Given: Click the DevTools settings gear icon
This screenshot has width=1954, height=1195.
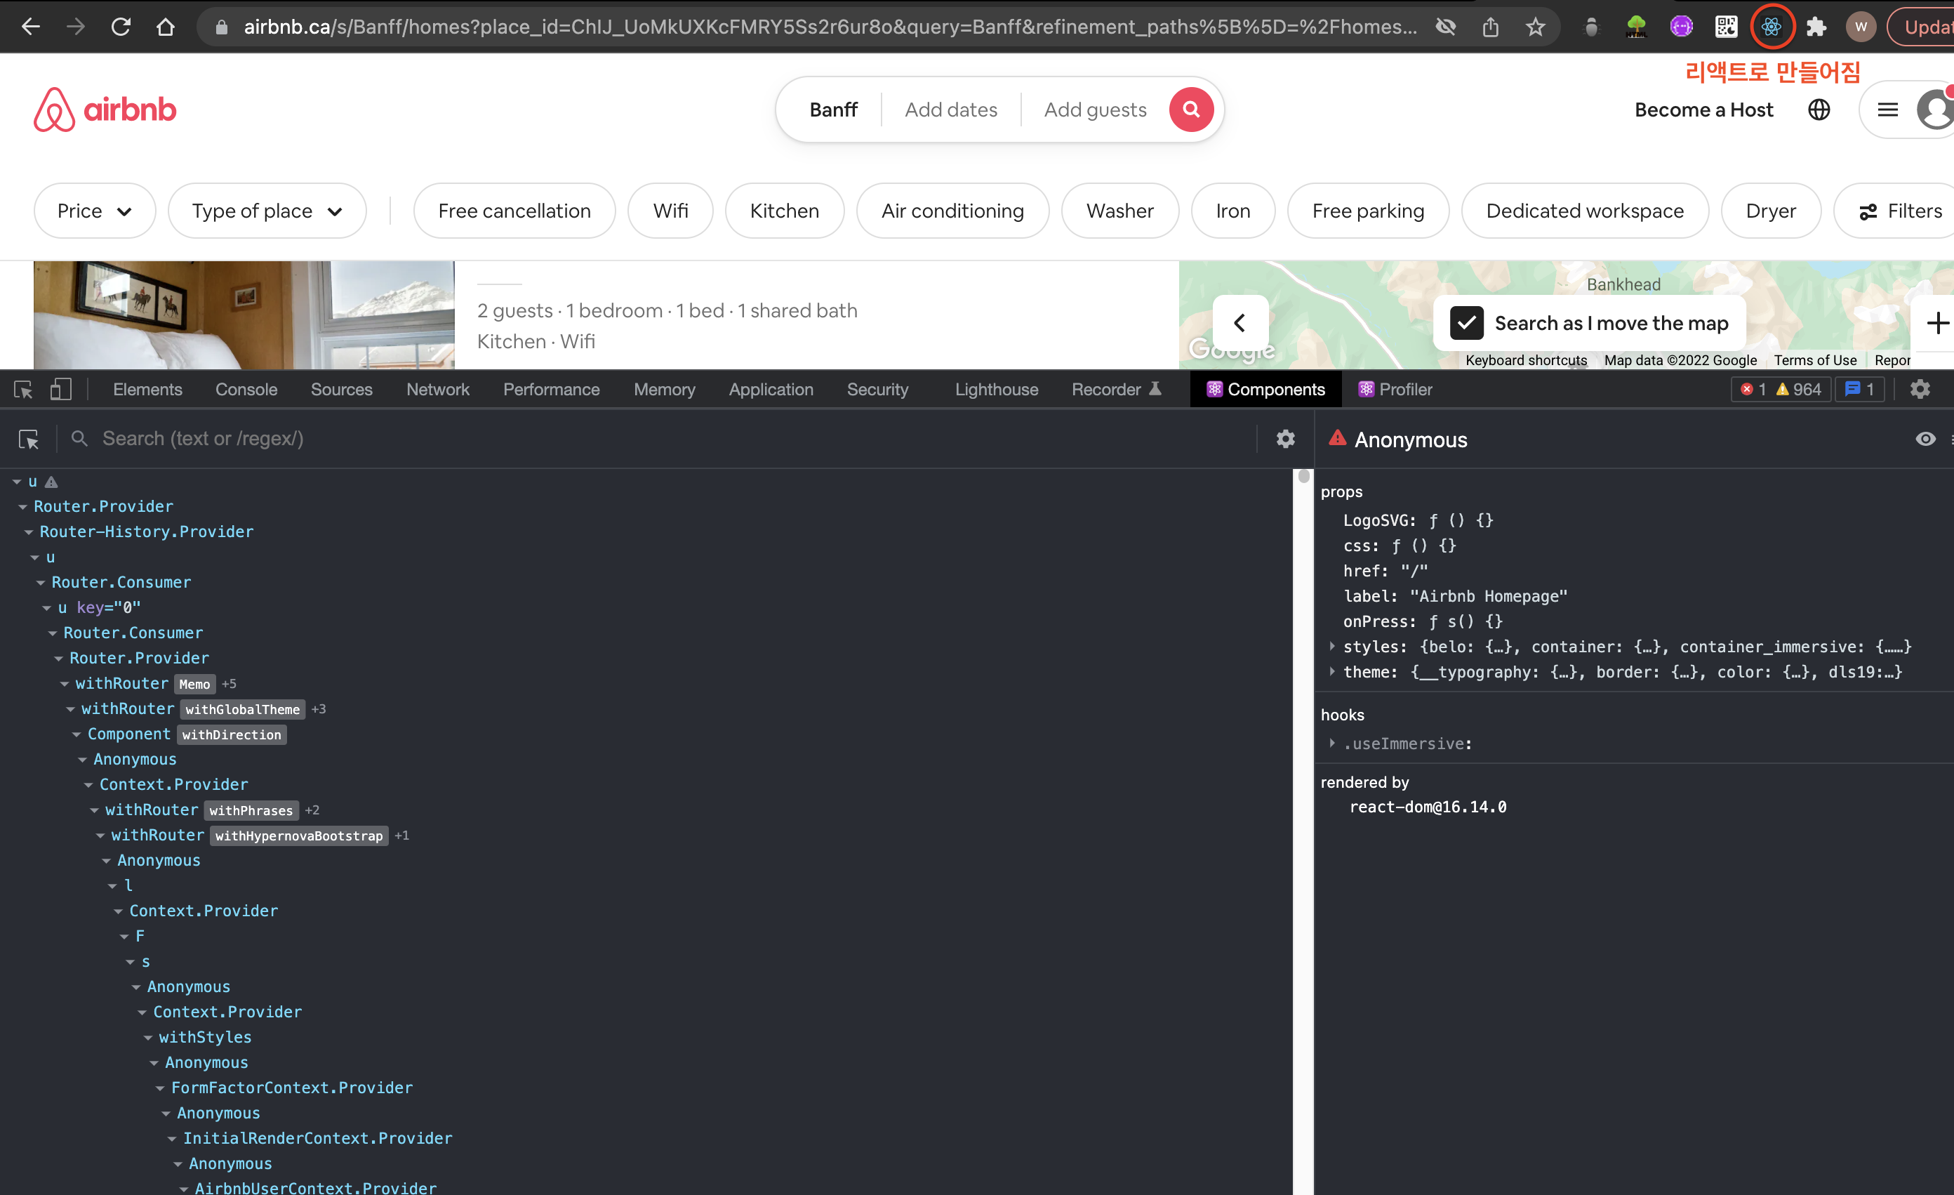Looking at the screenshot, I should [1919, 390].
